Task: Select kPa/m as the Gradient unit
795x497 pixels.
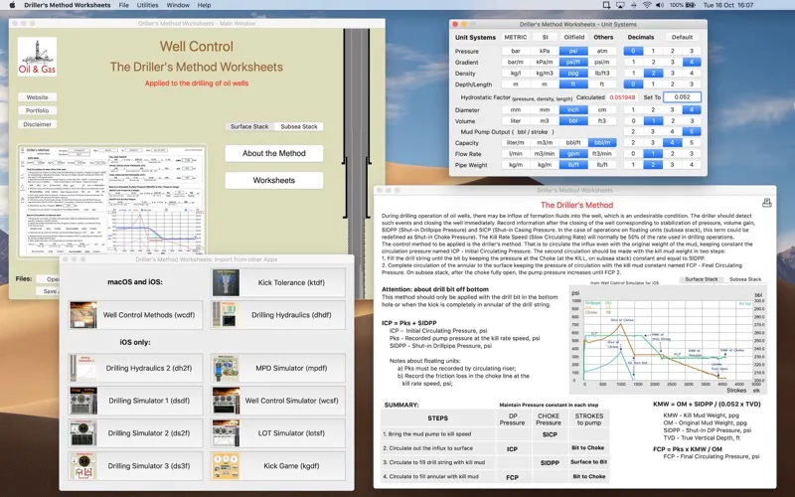Action: [x=545, y=62]
